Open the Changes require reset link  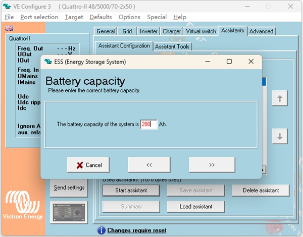tap(137, 230)
